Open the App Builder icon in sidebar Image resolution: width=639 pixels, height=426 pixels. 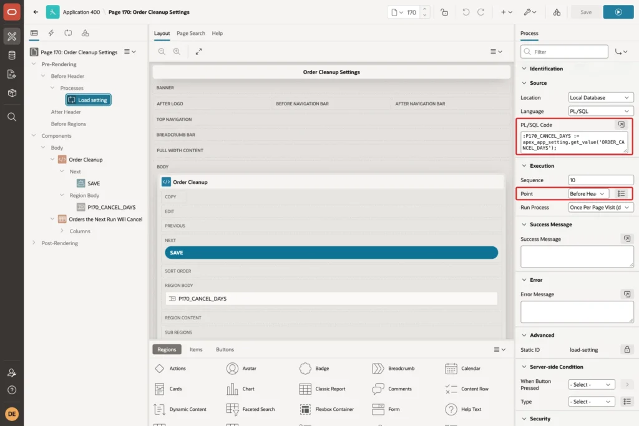point(12,36)
